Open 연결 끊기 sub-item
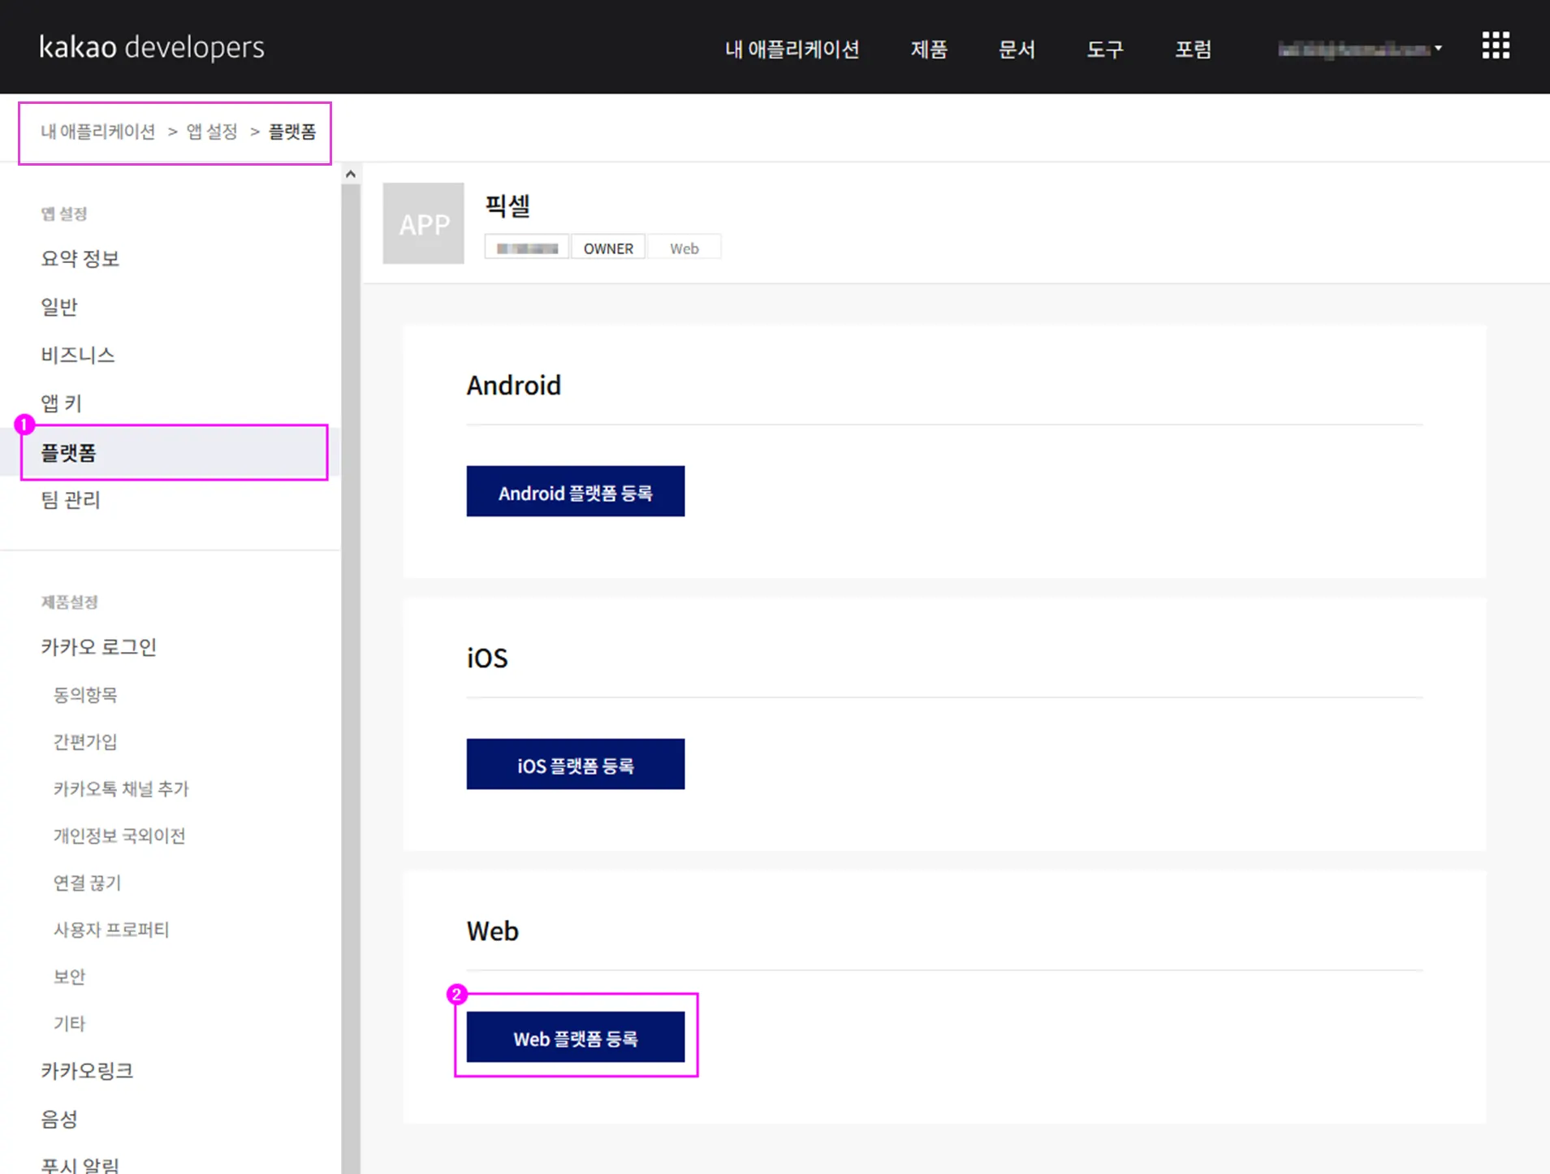This screenshot has height=1174, width=1550. (87, 883)
